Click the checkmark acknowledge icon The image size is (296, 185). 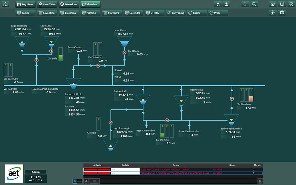click(254, 4)
